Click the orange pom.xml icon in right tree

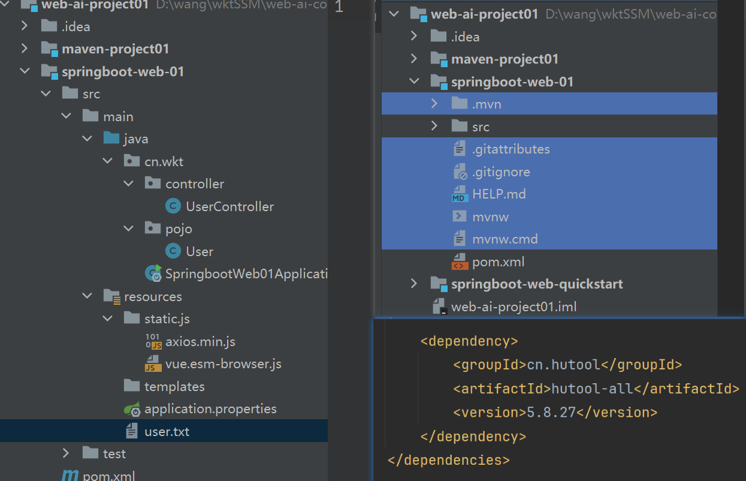pos(459,262)
